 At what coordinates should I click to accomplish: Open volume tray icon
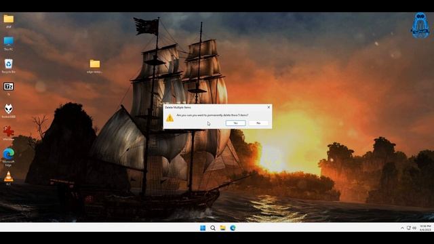click(414, 228)
